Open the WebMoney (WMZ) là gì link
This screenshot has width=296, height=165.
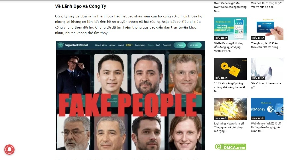point(266,127)
